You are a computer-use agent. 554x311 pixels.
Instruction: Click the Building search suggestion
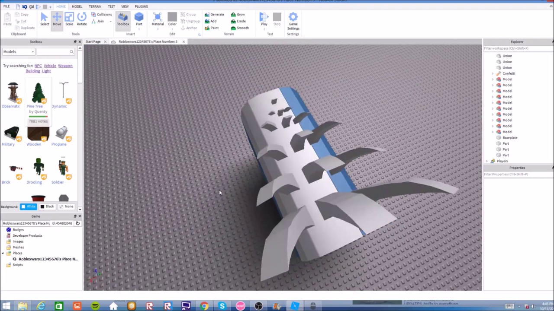coord(32,71)
